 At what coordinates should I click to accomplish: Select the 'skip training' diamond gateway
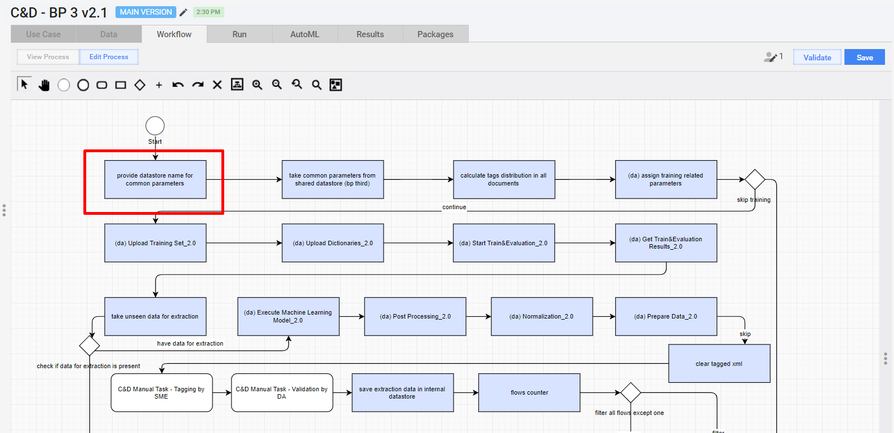point(755,179)
